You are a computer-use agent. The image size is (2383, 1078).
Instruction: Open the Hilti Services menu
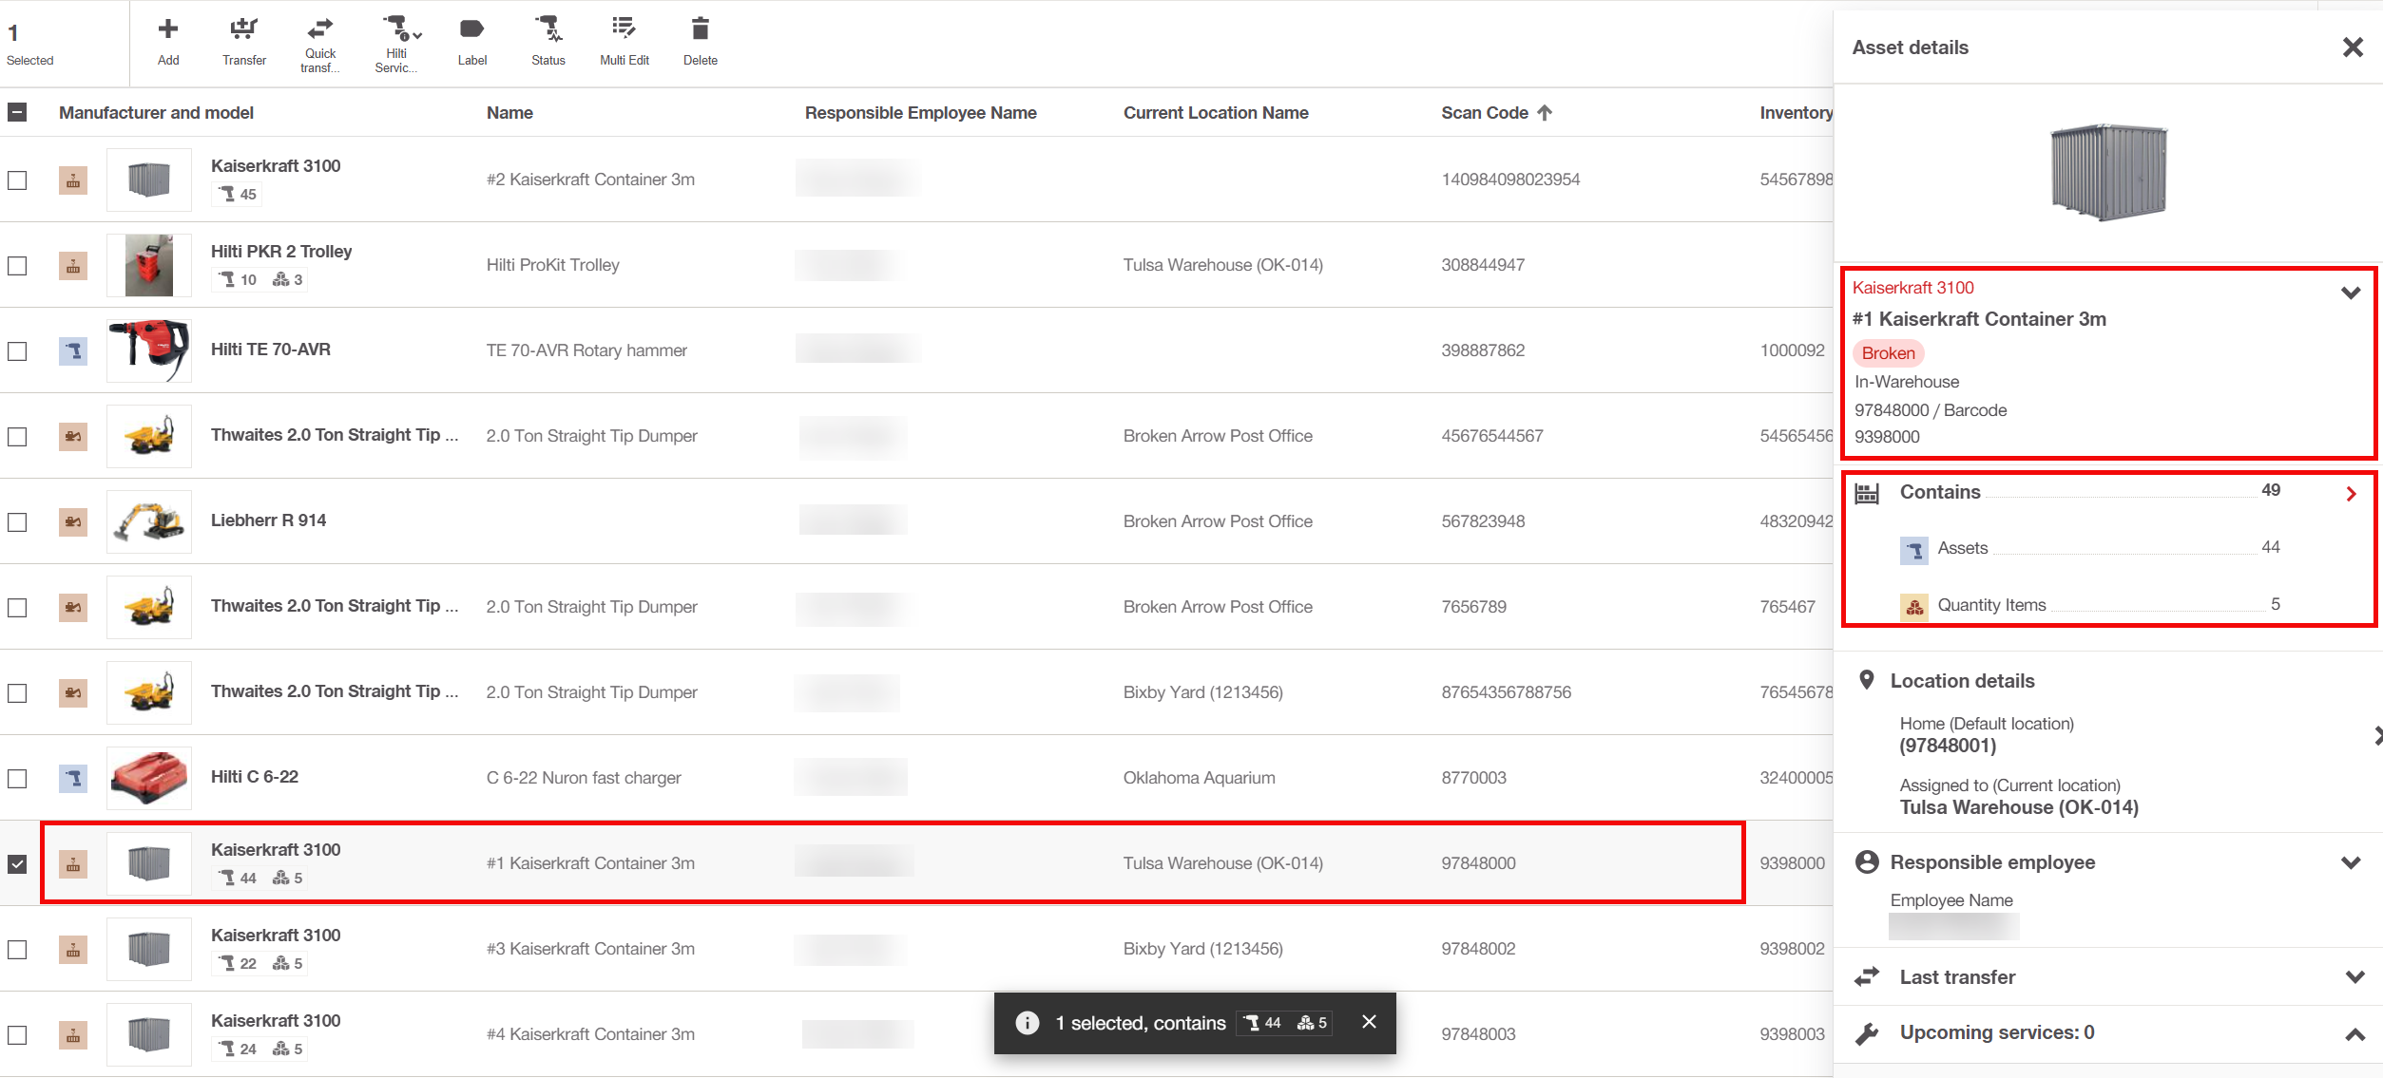pyautogui.click(x=397, y=44)
